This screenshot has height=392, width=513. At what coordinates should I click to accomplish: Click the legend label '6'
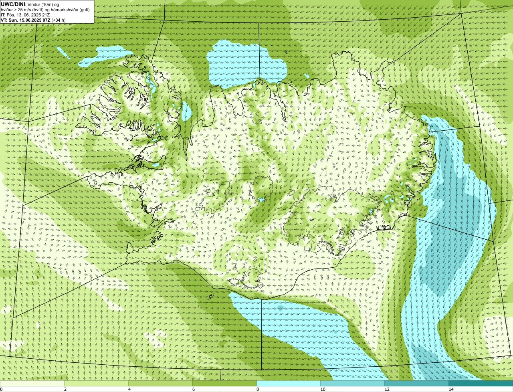pos(193,389)
